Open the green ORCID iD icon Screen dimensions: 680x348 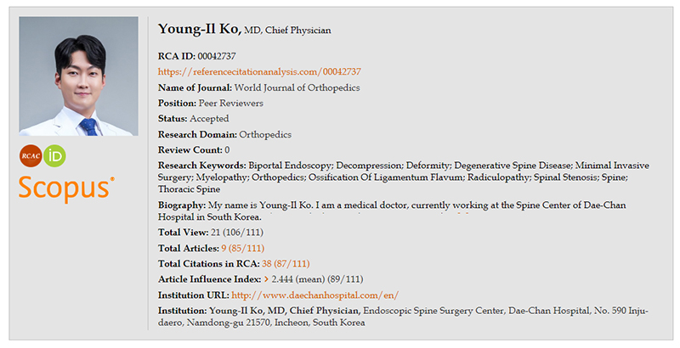point(55,156)
